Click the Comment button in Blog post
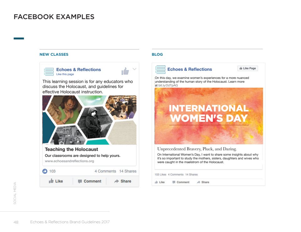301x232 pixels. (181, 182)
